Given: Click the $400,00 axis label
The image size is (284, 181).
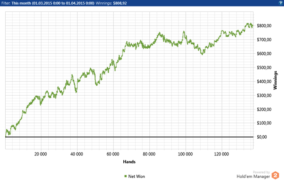Looking at the screenshot, I should coord(264,81).
